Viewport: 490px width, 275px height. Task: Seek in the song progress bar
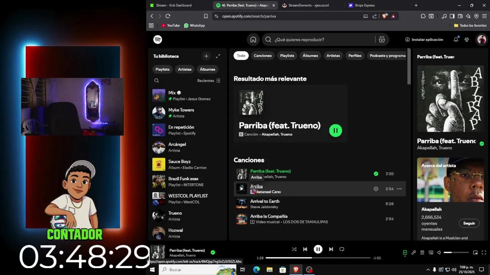point(318,258)
